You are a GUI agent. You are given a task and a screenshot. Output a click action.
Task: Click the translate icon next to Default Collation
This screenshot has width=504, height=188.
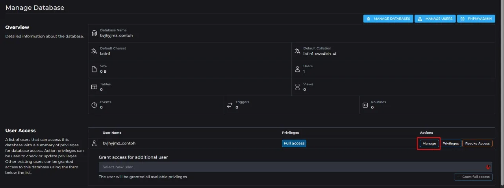(x=297, y=51)
